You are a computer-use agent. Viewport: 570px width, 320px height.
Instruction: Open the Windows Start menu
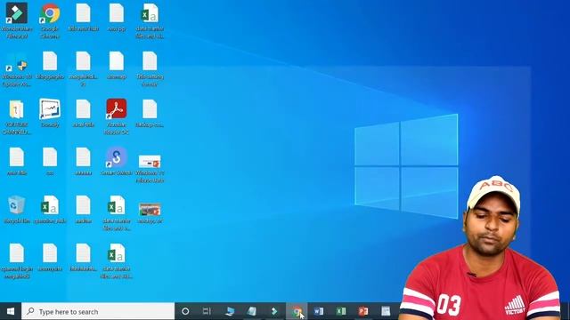[11, 311]
